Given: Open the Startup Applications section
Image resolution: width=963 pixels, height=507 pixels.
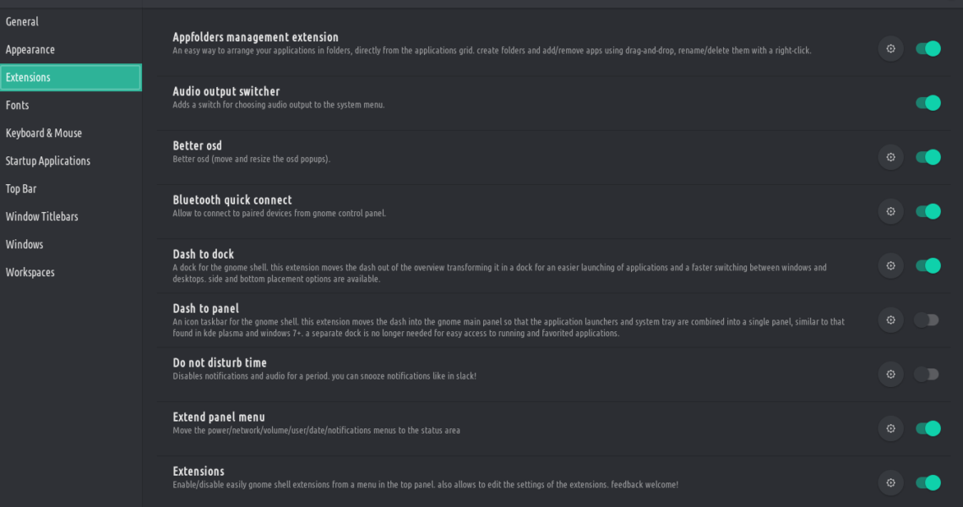Looking at the screenshot, I should [x=48, y=161].
